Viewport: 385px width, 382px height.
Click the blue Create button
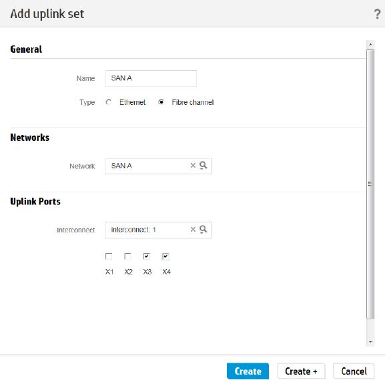pyautogui.click(x=248, y=371)
